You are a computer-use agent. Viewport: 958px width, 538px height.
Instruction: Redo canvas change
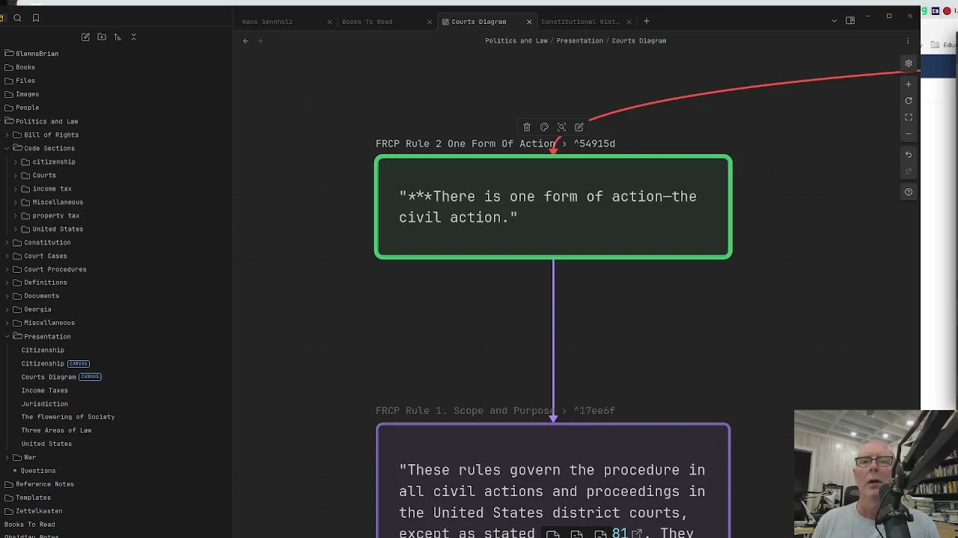coord(909,171)
